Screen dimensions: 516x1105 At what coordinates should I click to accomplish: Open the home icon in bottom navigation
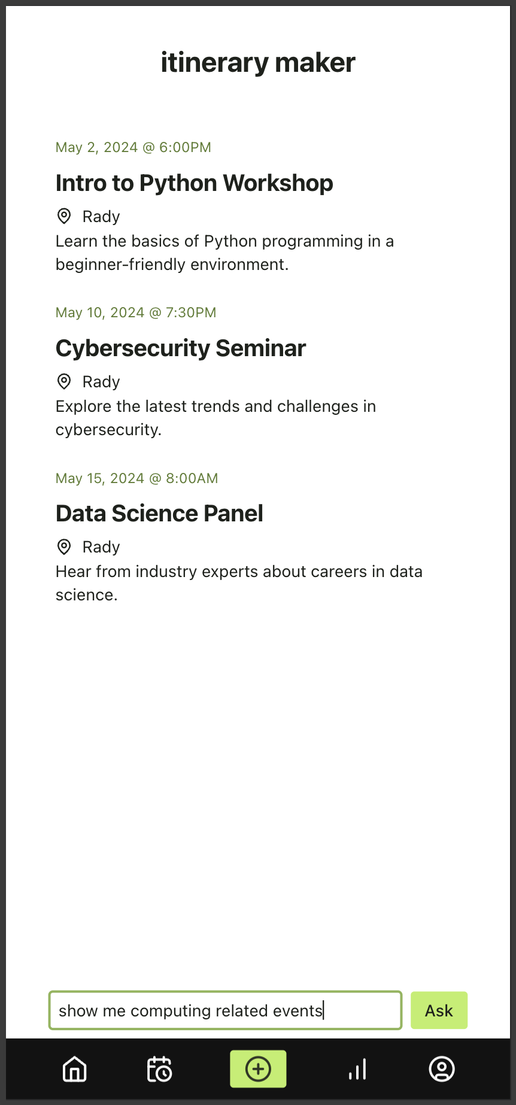click(x=75, y=1069)
